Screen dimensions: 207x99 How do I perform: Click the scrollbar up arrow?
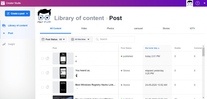[x=203, y=46]
